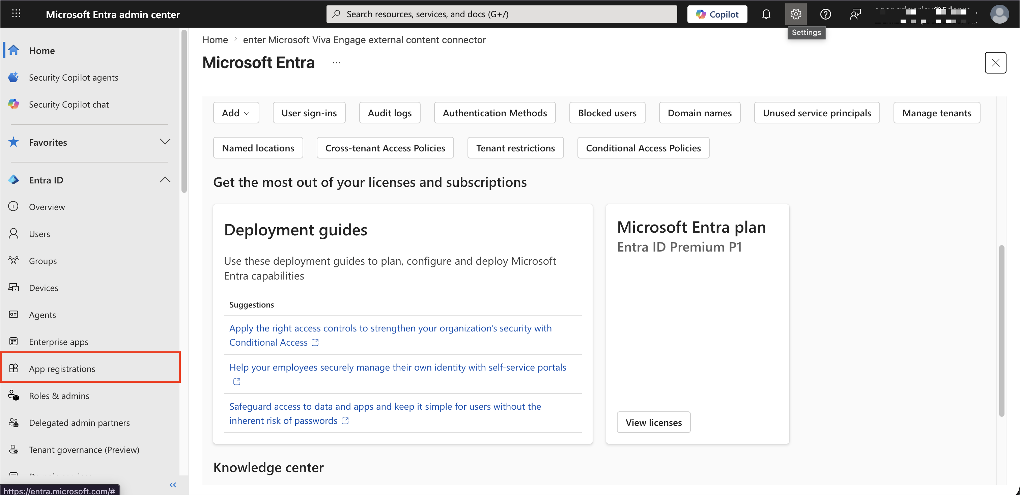The image size is (1020, 495).
Task: Open Tenant governance (Preview) in sidebar
Action: click(x=90, y=449)
